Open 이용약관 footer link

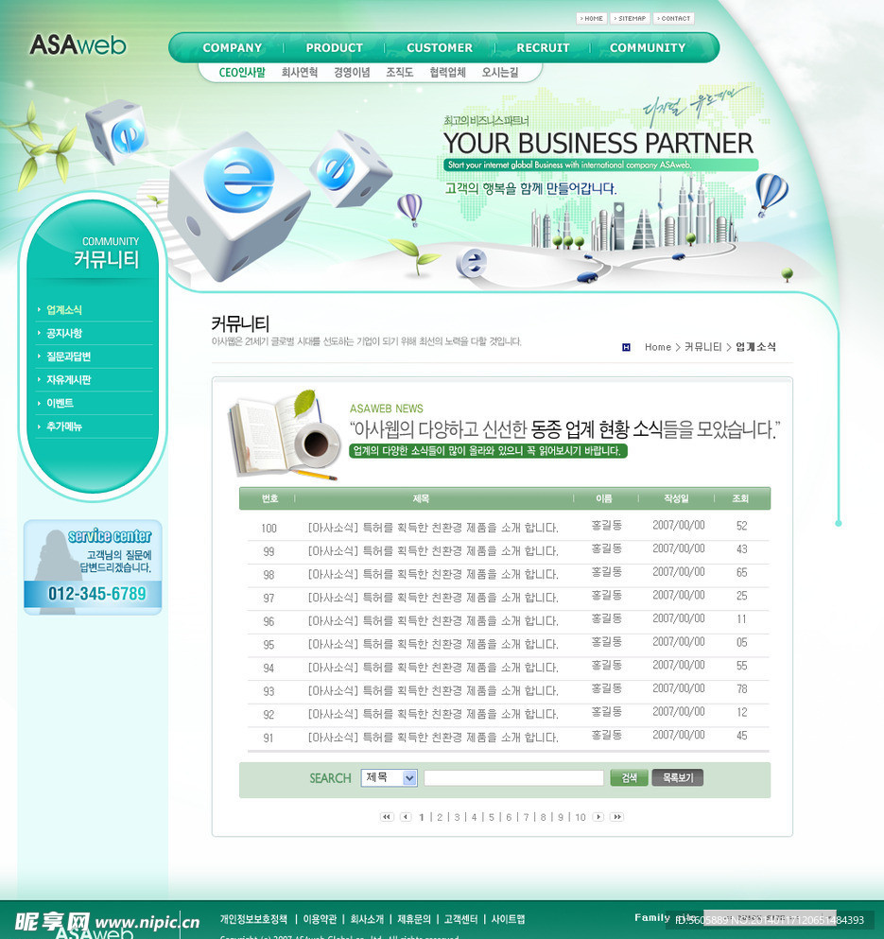[x=320, y=919]
